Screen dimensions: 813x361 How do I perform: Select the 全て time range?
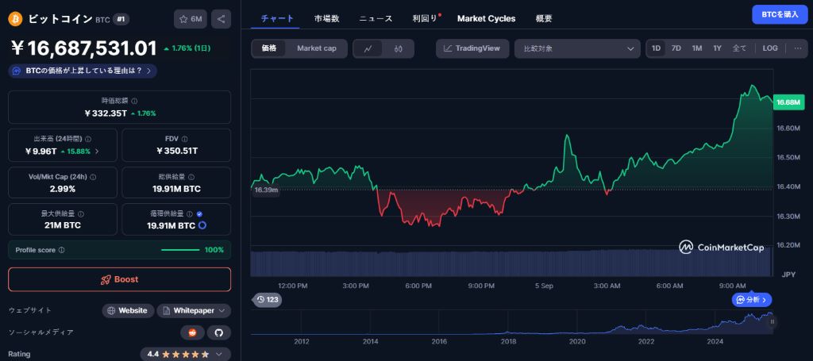(739, 48)
